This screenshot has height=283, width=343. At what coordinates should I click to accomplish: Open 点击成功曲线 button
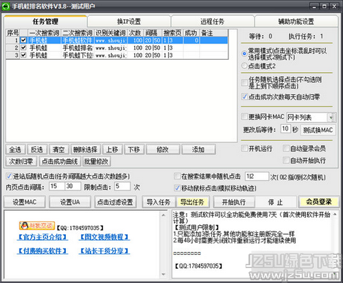click(x=60, y=161)
